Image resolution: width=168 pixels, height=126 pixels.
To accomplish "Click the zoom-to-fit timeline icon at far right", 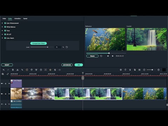I will (x=164, y=70).
